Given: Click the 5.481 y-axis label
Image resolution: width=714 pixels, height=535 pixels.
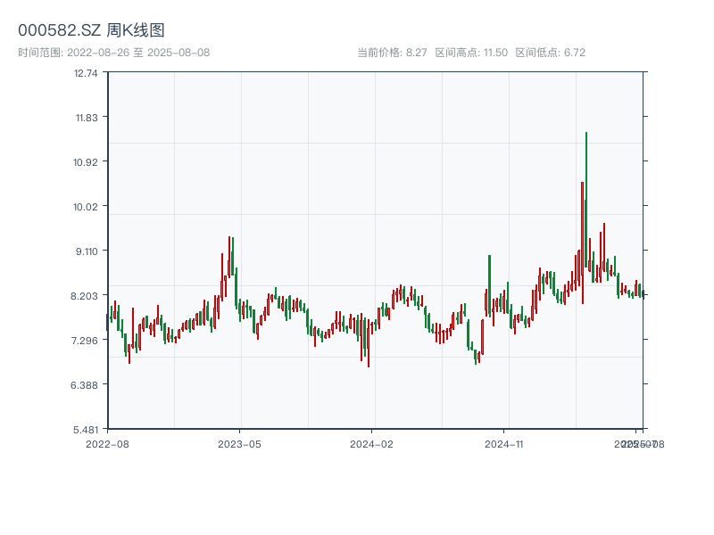Looking at the screenshot, I should pos(87,430).
